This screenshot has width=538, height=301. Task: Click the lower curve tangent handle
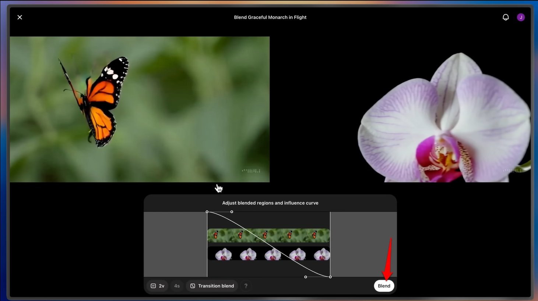[x=306, y=277]
